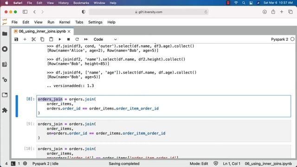The height and width of the screenshot is (167, 297).
Task: Collapse cell 8 via blue bar
Action: [17, 106]
